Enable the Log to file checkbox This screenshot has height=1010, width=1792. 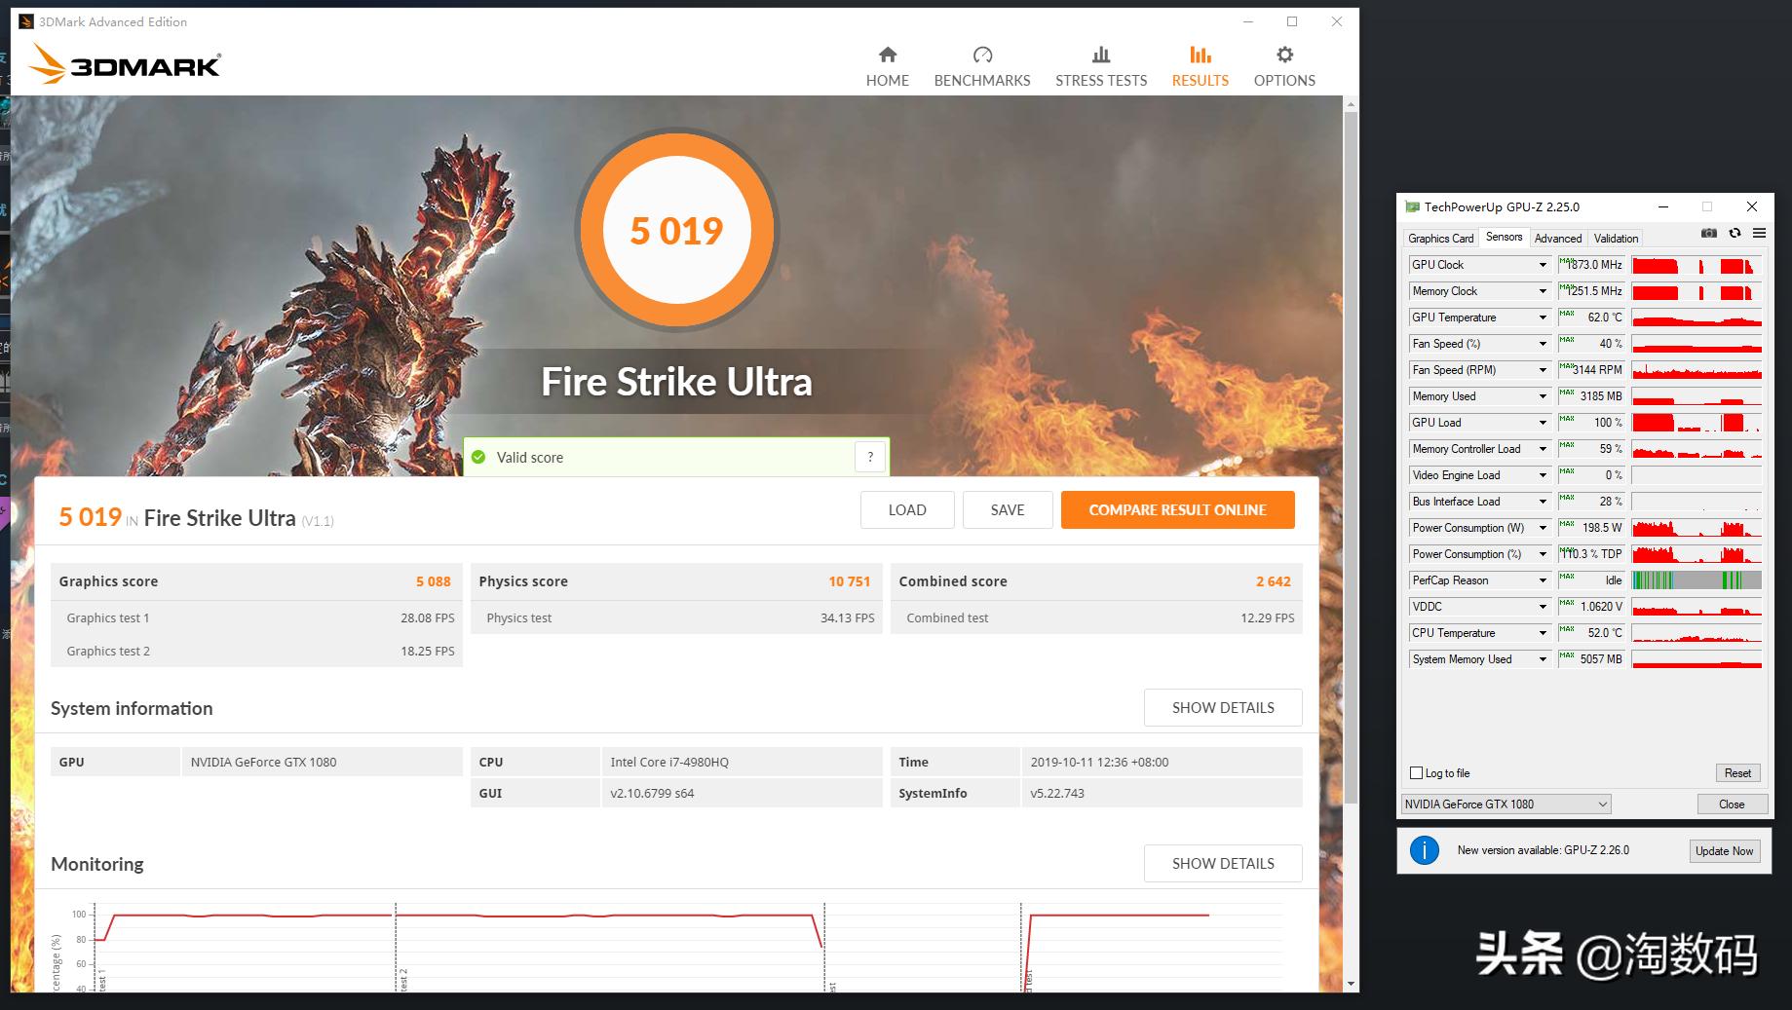point(1416,772)
